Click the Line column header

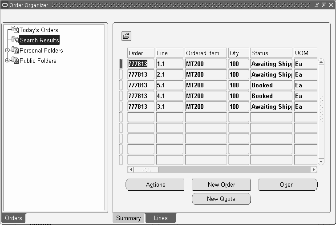[x=170, y=53]
